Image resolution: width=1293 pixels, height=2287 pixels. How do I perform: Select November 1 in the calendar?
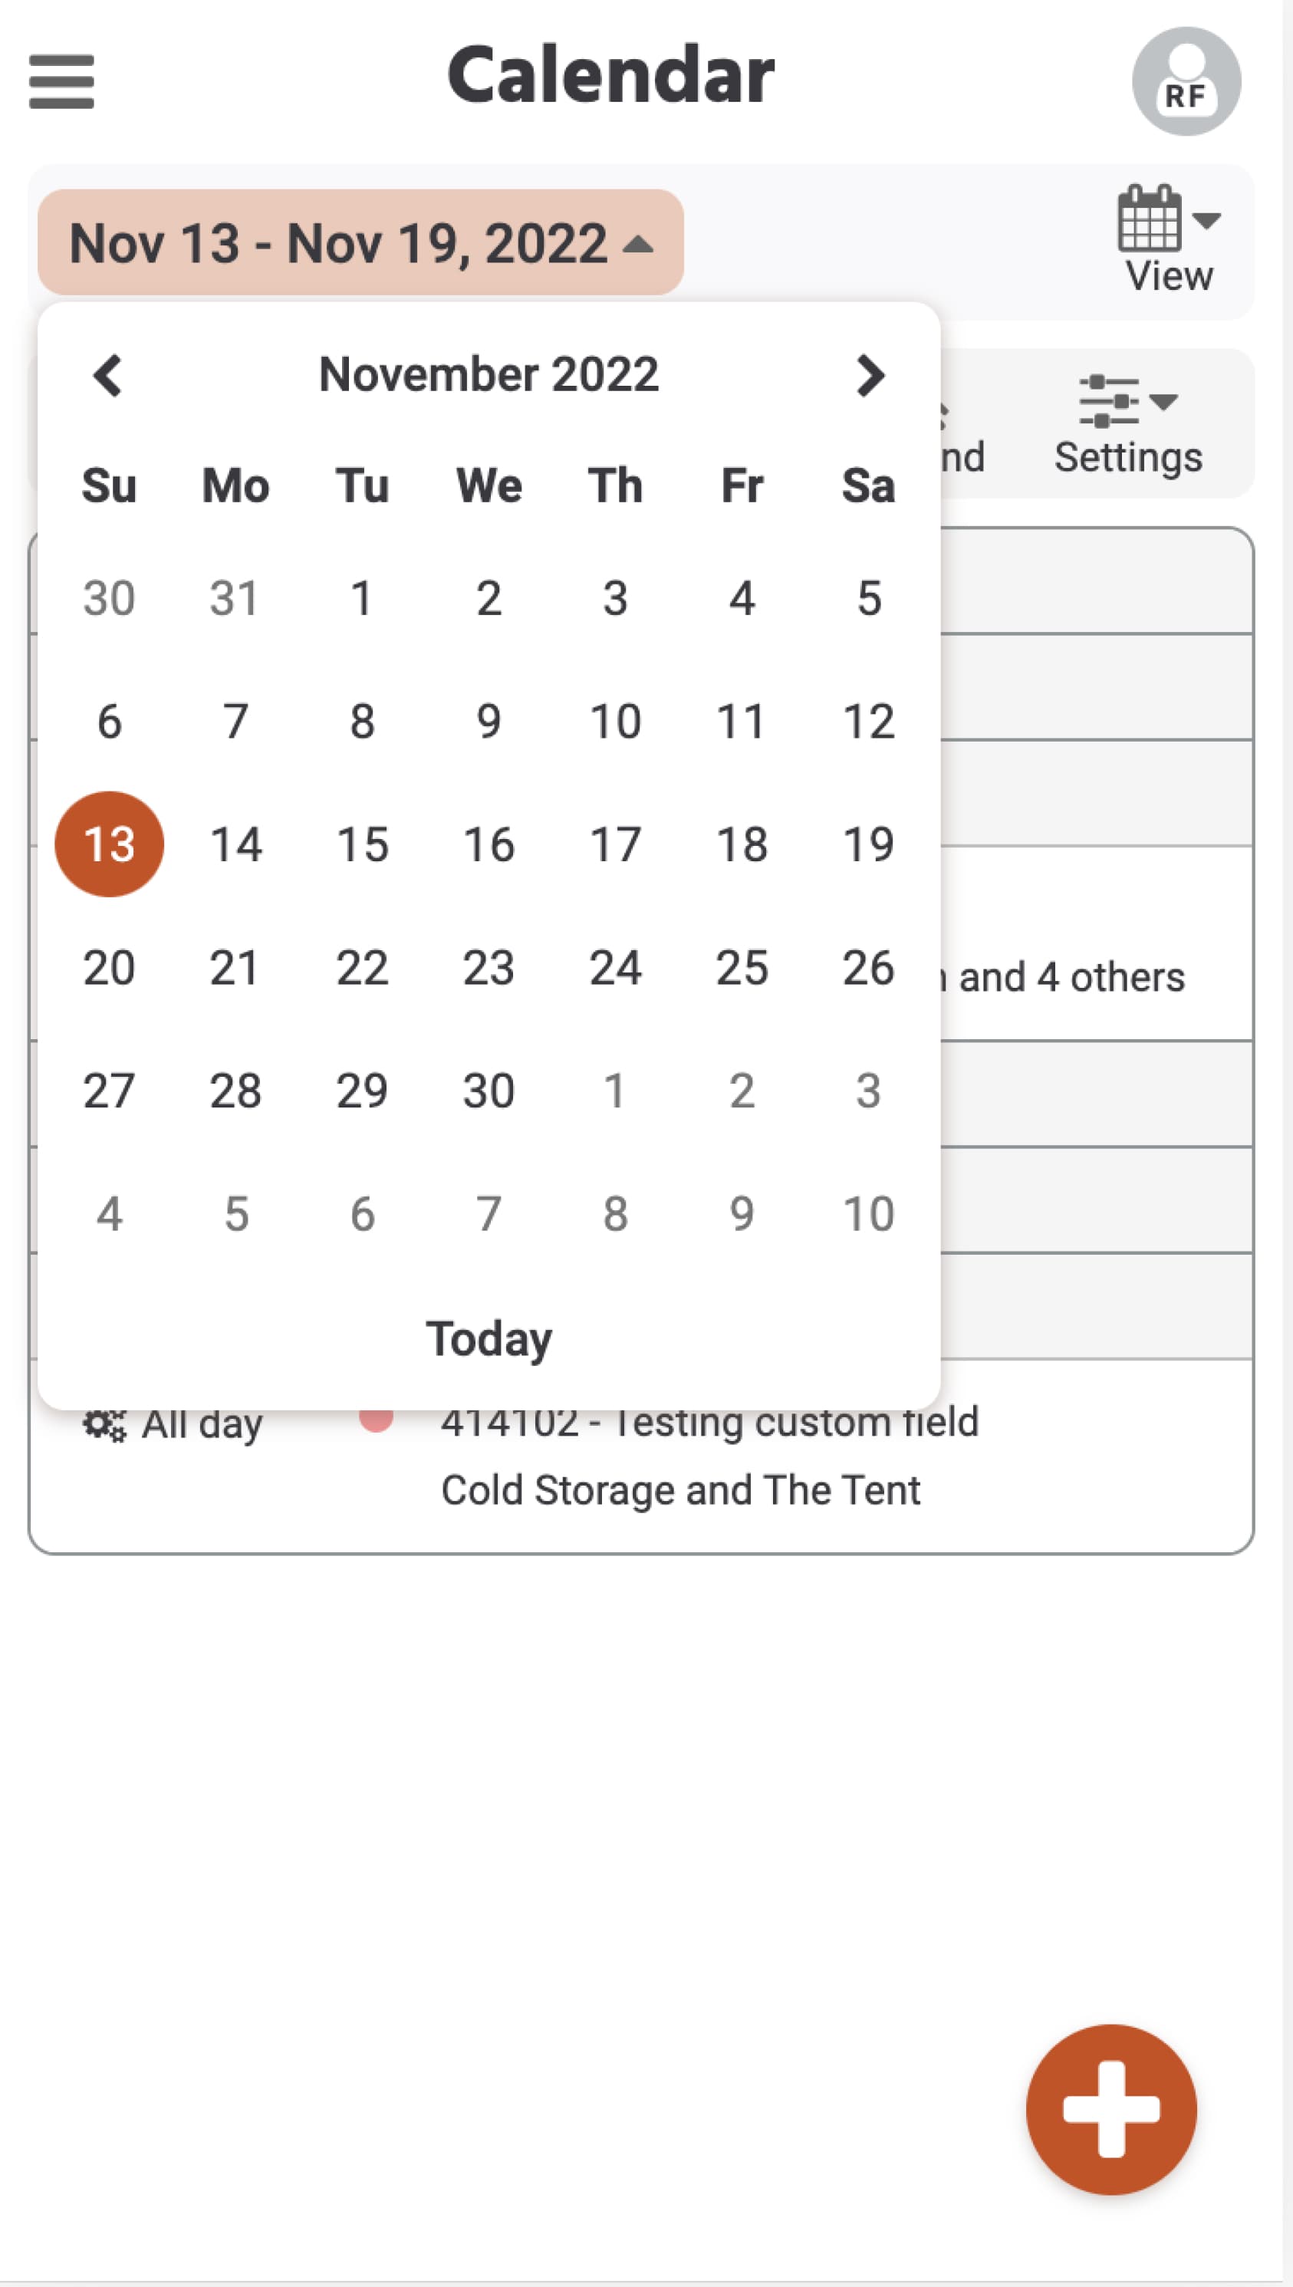tap(361, 597)
